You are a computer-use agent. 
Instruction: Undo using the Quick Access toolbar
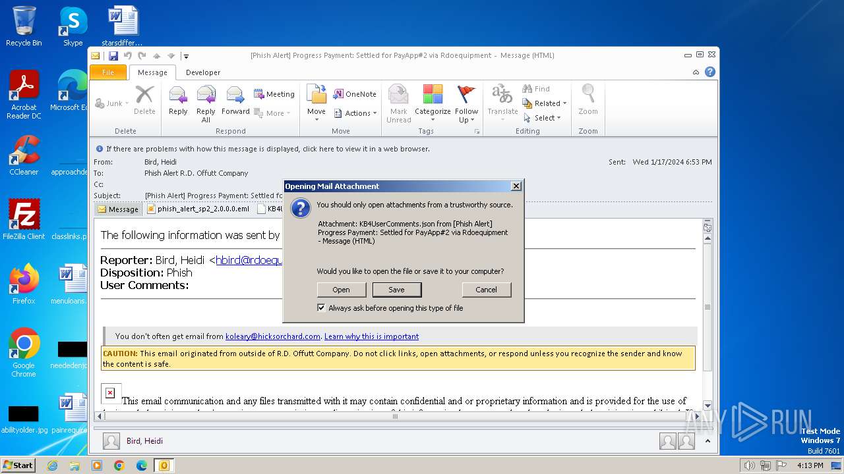(x=128, y=56)
